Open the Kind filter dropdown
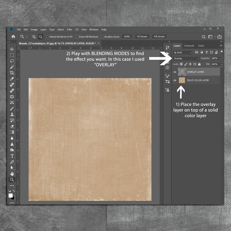This screenshot has height=231, width=231. point(183,52)
